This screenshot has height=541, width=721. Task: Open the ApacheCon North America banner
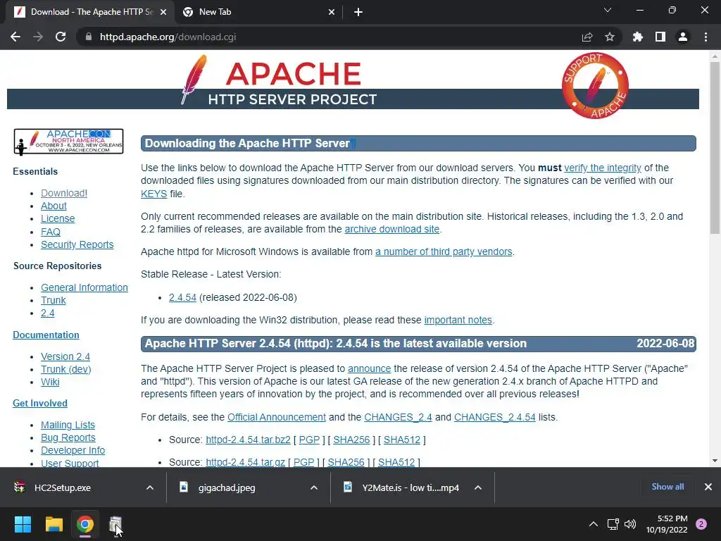[68, 142]
